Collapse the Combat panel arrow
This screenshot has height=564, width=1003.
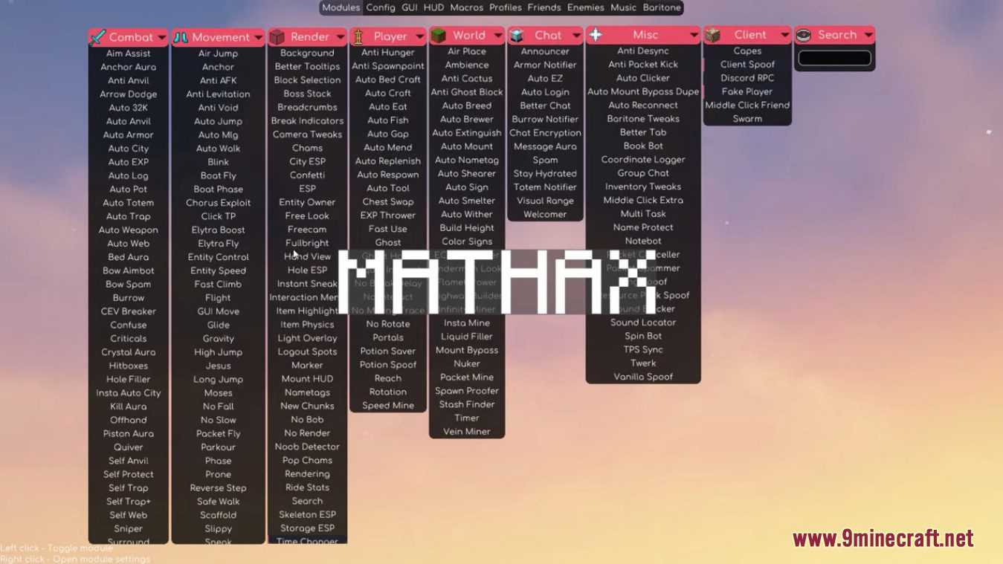[x=161, y=37]
